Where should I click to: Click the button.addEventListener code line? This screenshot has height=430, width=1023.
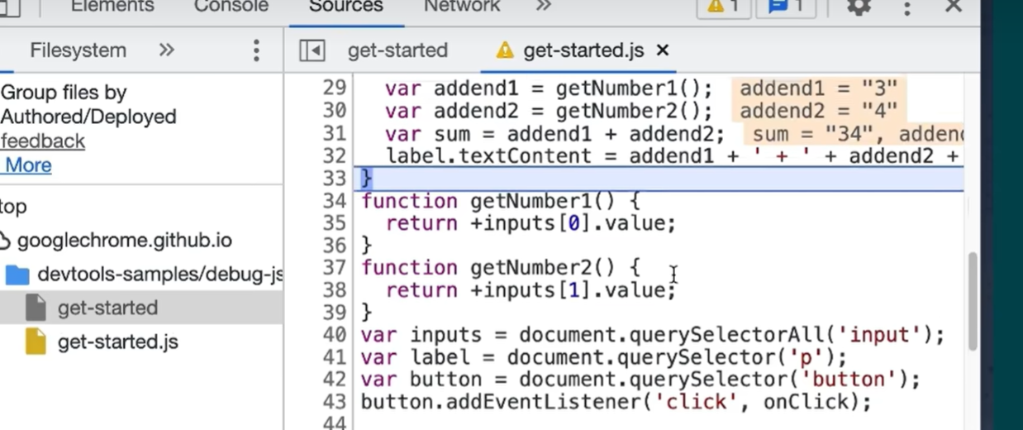coord(616,402)
